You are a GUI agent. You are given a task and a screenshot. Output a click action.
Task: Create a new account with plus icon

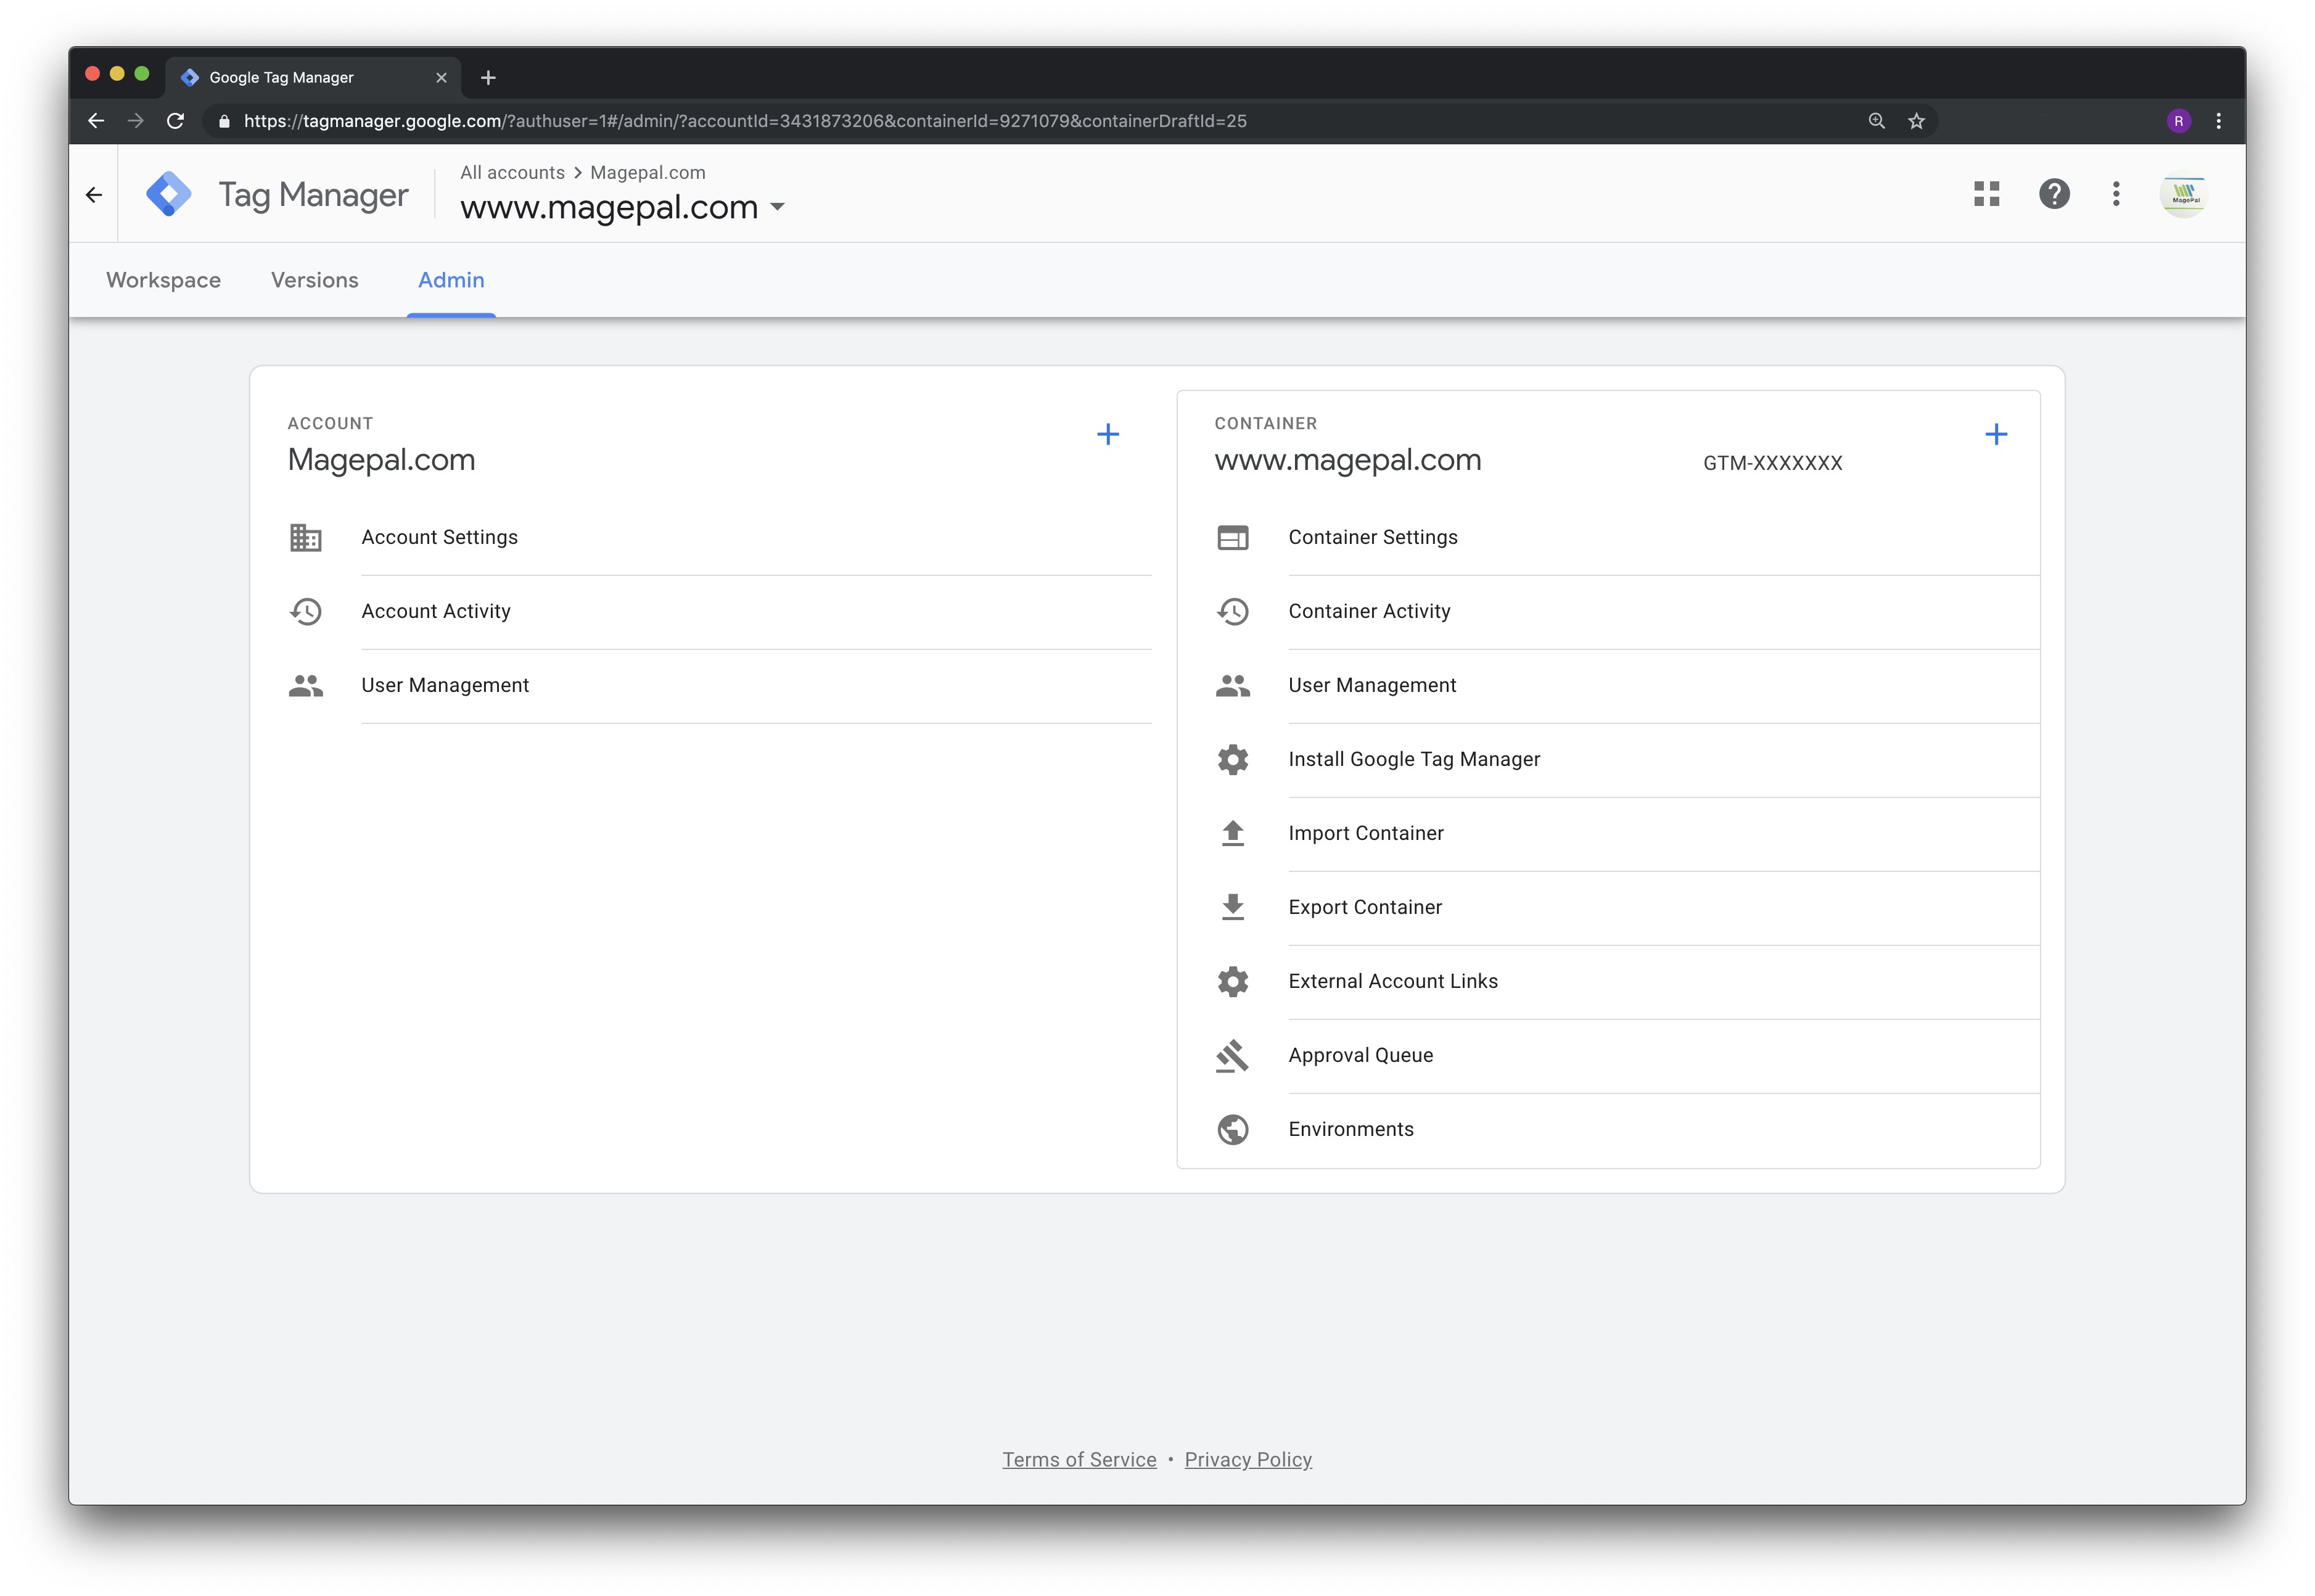click(x=1107, y=434)
